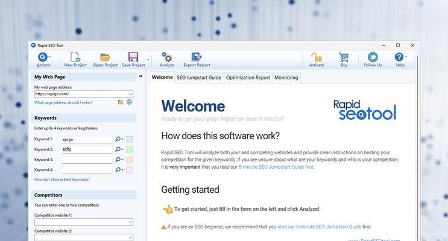448x241 pixels.
Task: Run Analyze with the gears icon
Action: pyautogui.click(x=166, y=57)
